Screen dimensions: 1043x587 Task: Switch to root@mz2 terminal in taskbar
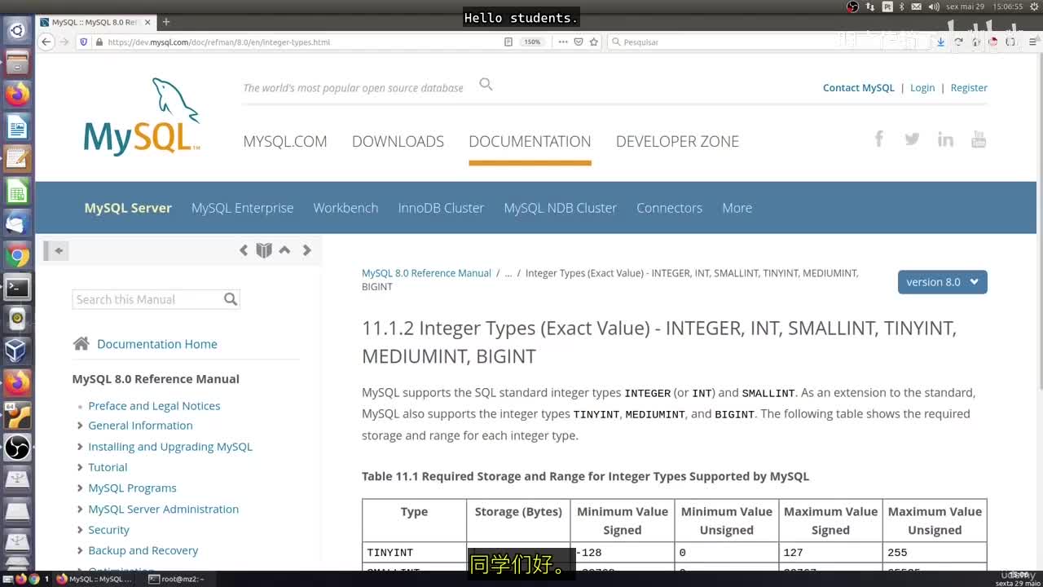tap(177, 579)
